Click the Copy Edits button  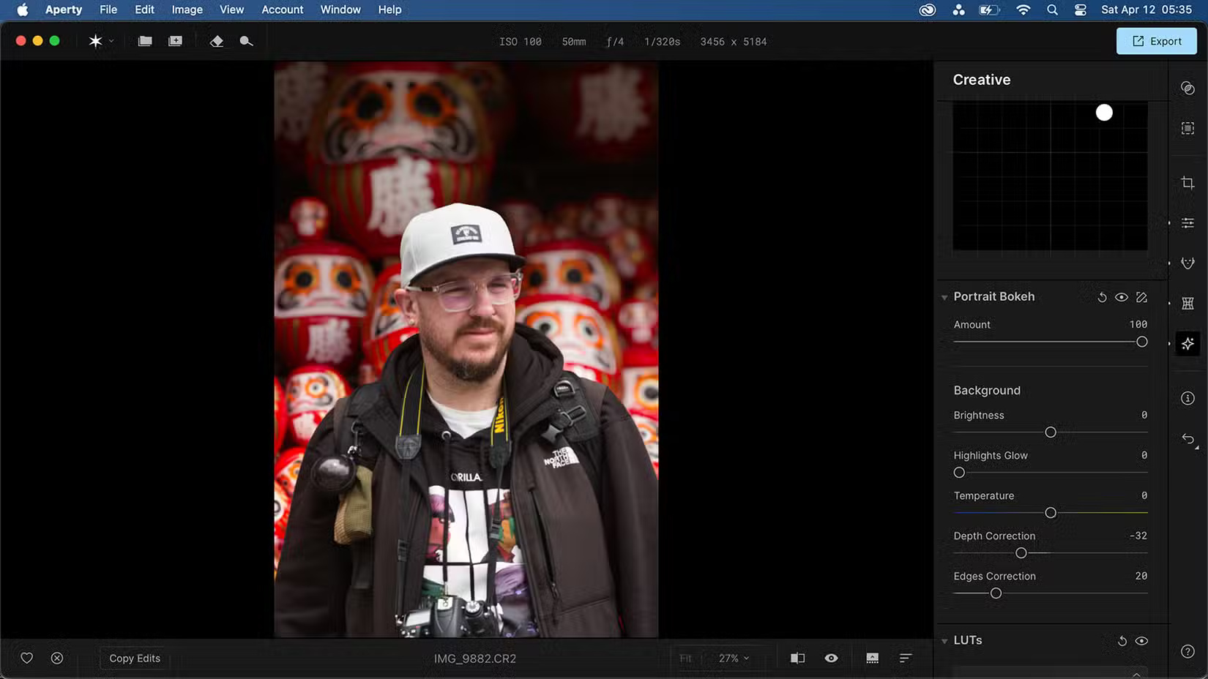[134, 658]
